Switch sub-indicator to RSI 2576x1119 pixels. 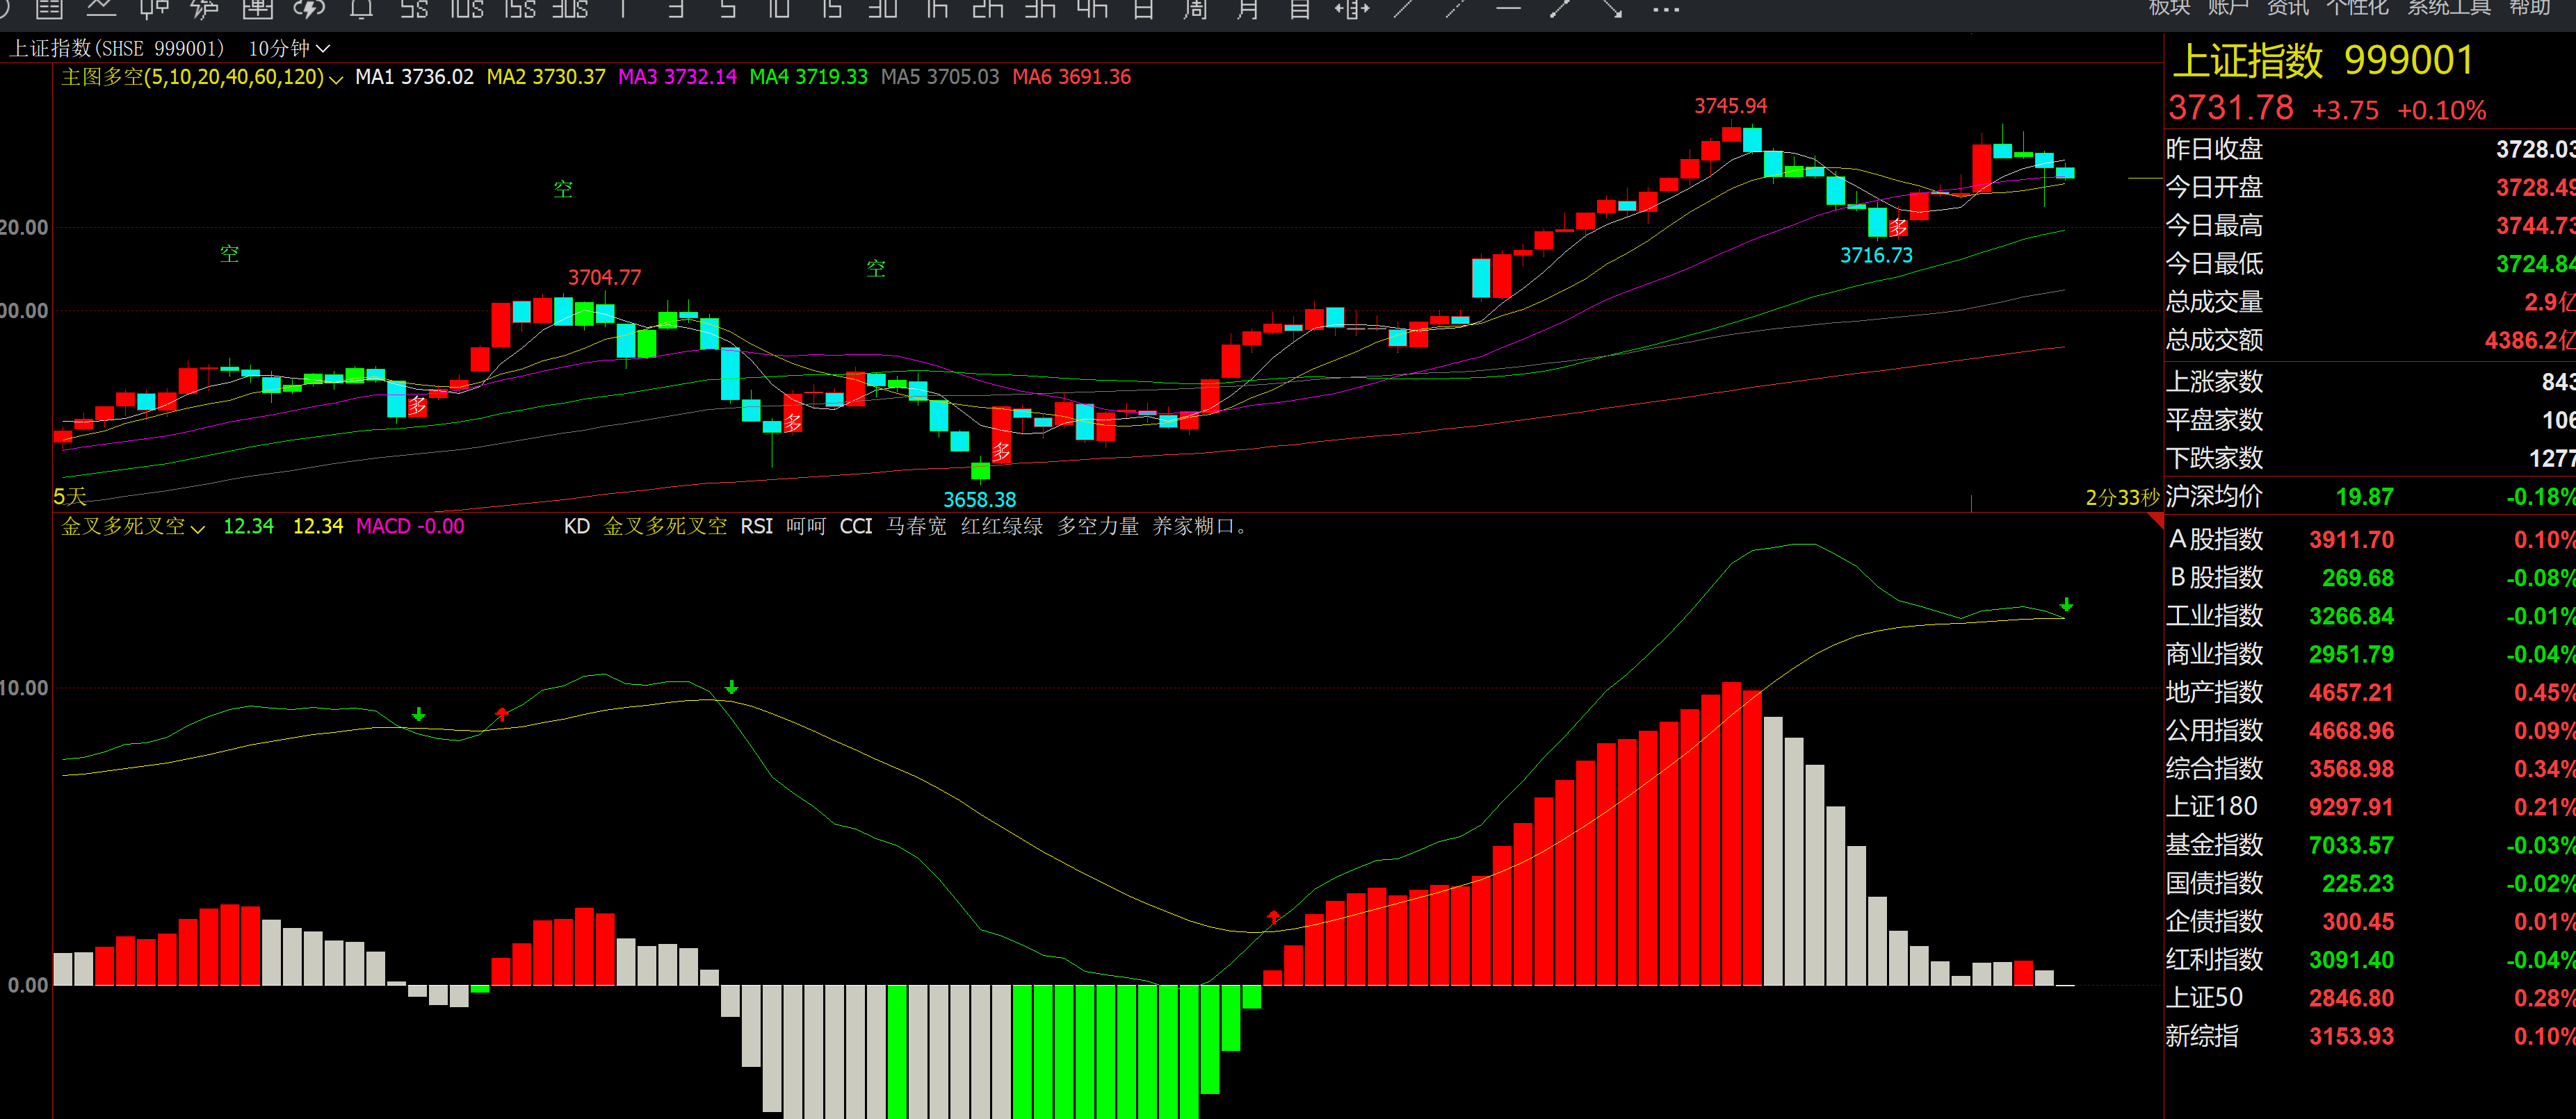pyautogui.click(x=757, y=527)
